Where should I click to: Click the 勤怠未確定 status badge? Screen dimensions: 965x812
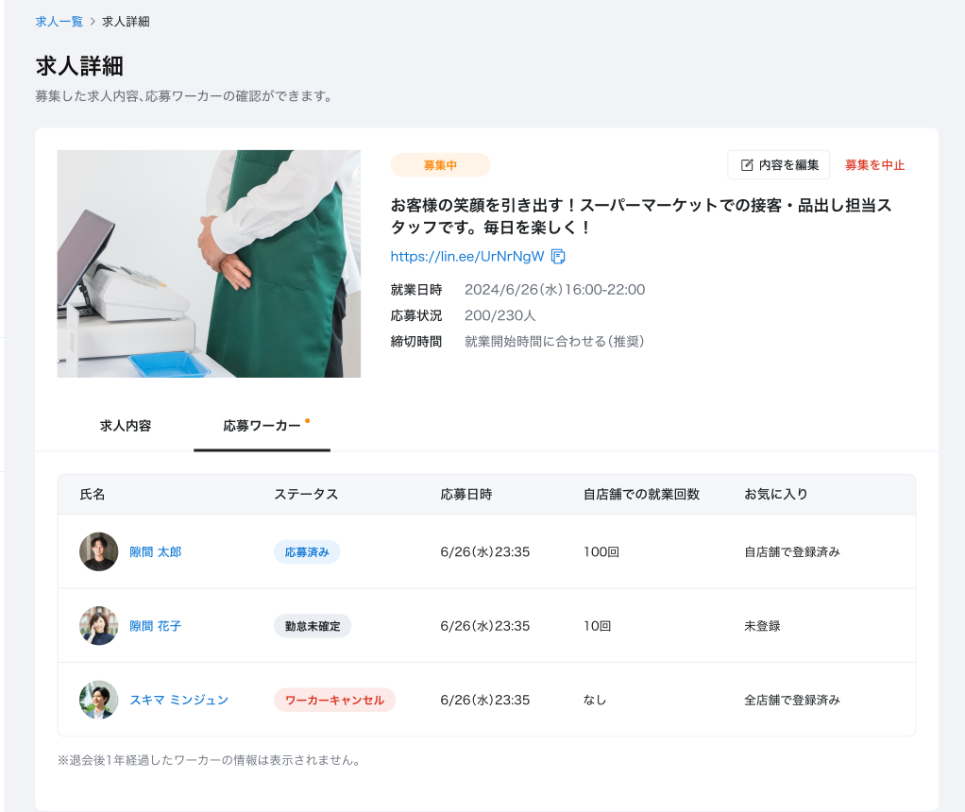313,626
